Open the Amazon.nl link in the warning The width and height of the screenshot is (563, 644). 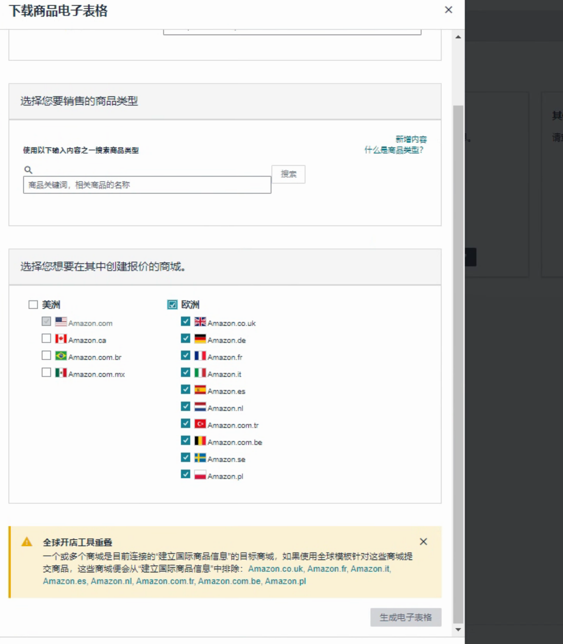111,581
